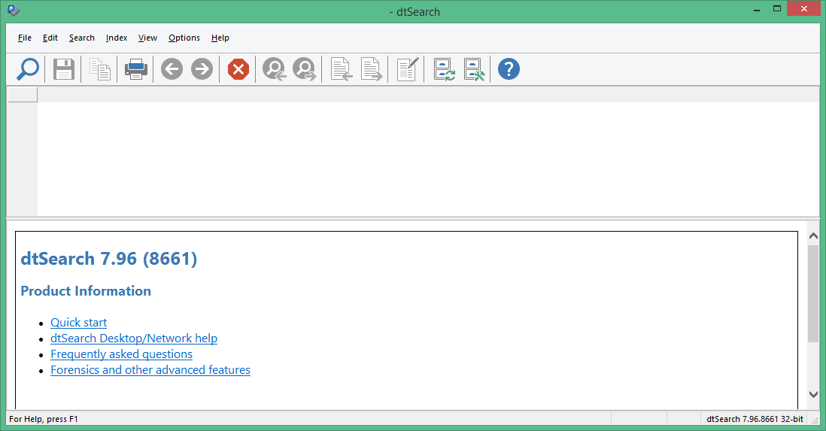Click the scroll down arrow
The width and height of the screenshot is (826, 431).
(x=813, y=394)
